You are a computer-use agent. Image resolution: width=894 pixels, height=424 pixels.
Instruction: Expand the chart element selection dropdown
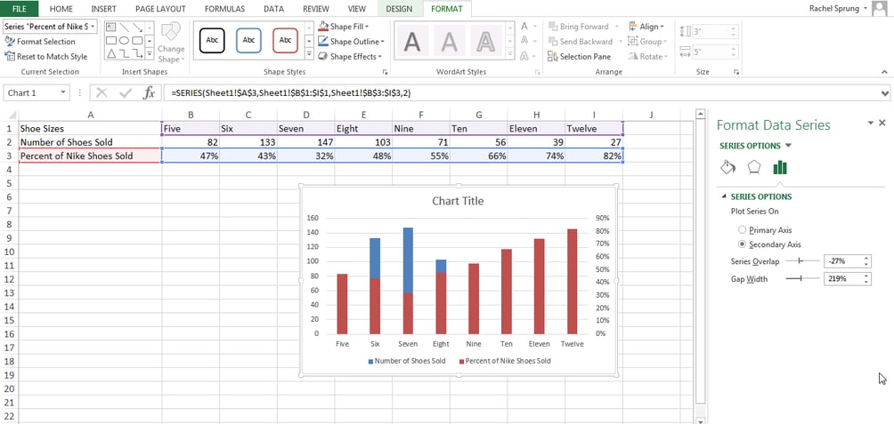[x=94, y=27]
